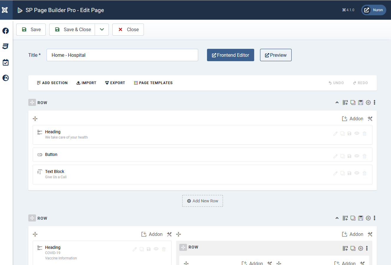Click the Facebook icon in left sidebar
Screen dimensions: 391x265
tap(6, 31)
